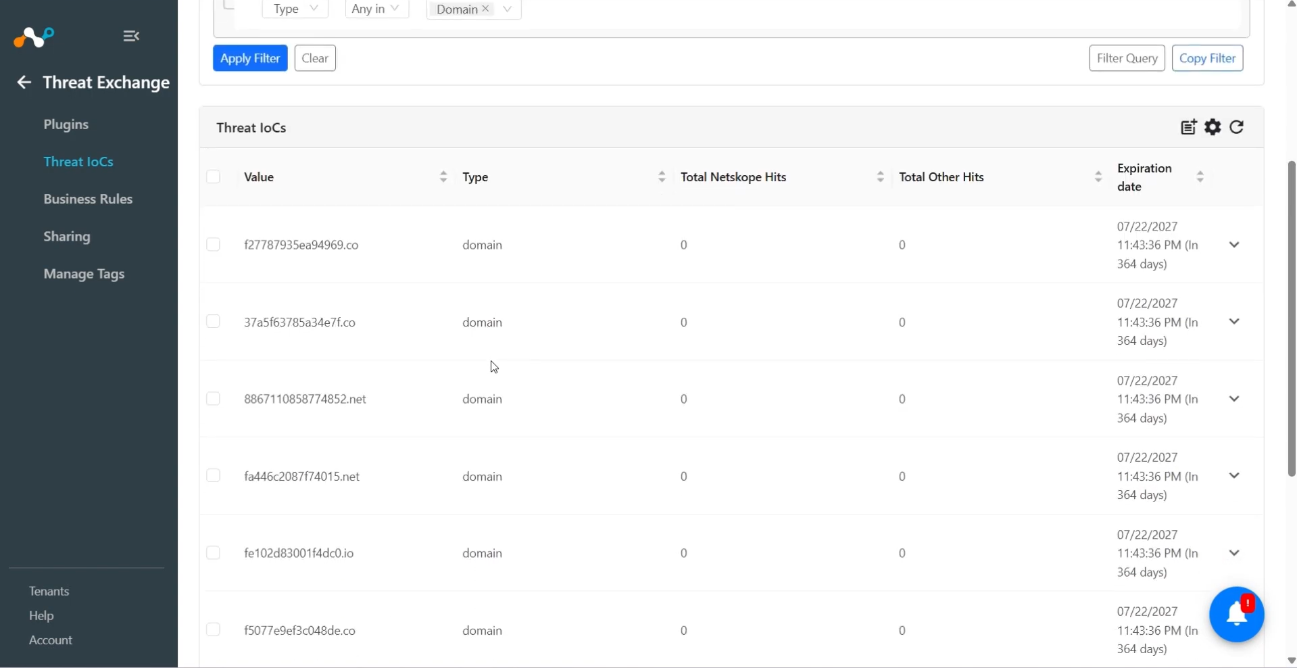This screenshot has width=1297, height=668.
Task: Open the Account link
Action: coord(51,640)
